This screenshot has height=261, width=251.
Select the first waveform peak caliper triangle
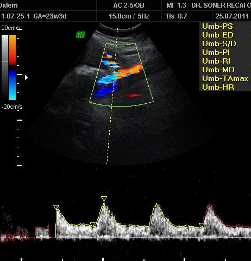point(57,207)
